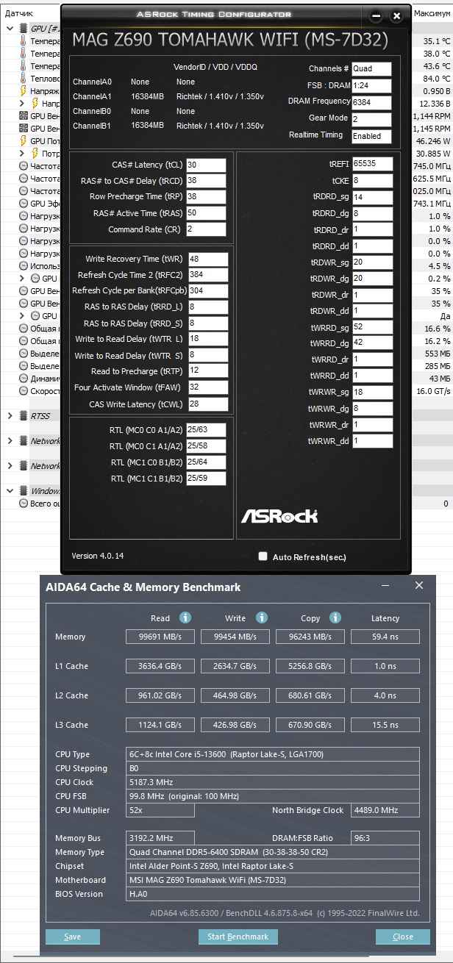The image size is (453, 963).
Task: Click the Four Activate Window (tFAW) field
Action: [x=208, y=387]
